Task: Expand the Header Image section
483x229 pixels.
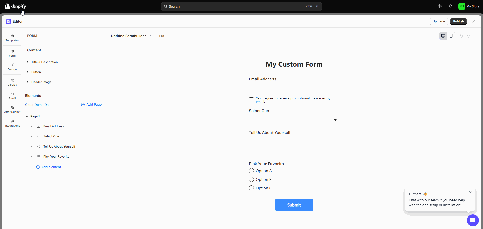Action: pos(39,82)
